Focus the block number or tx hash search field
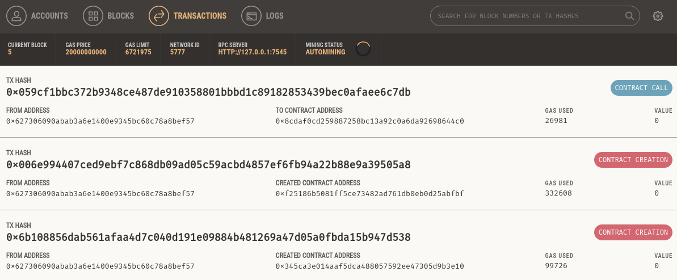The width and height of the screenshot is (677, 280). [535, 16]
